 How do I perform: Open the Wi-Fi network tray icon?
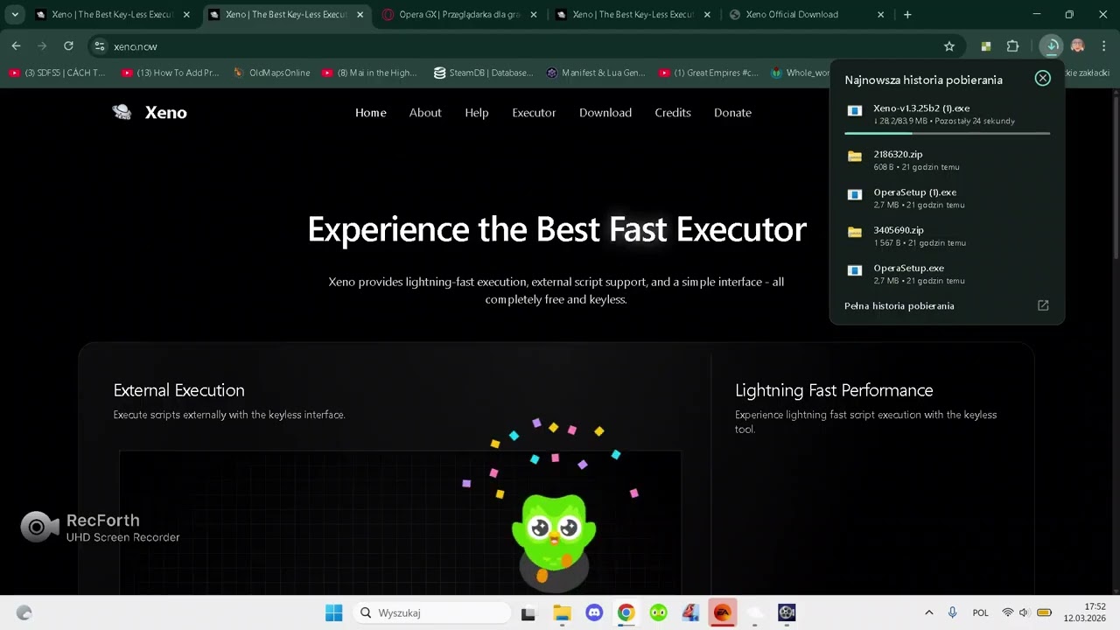[1008, 613]
